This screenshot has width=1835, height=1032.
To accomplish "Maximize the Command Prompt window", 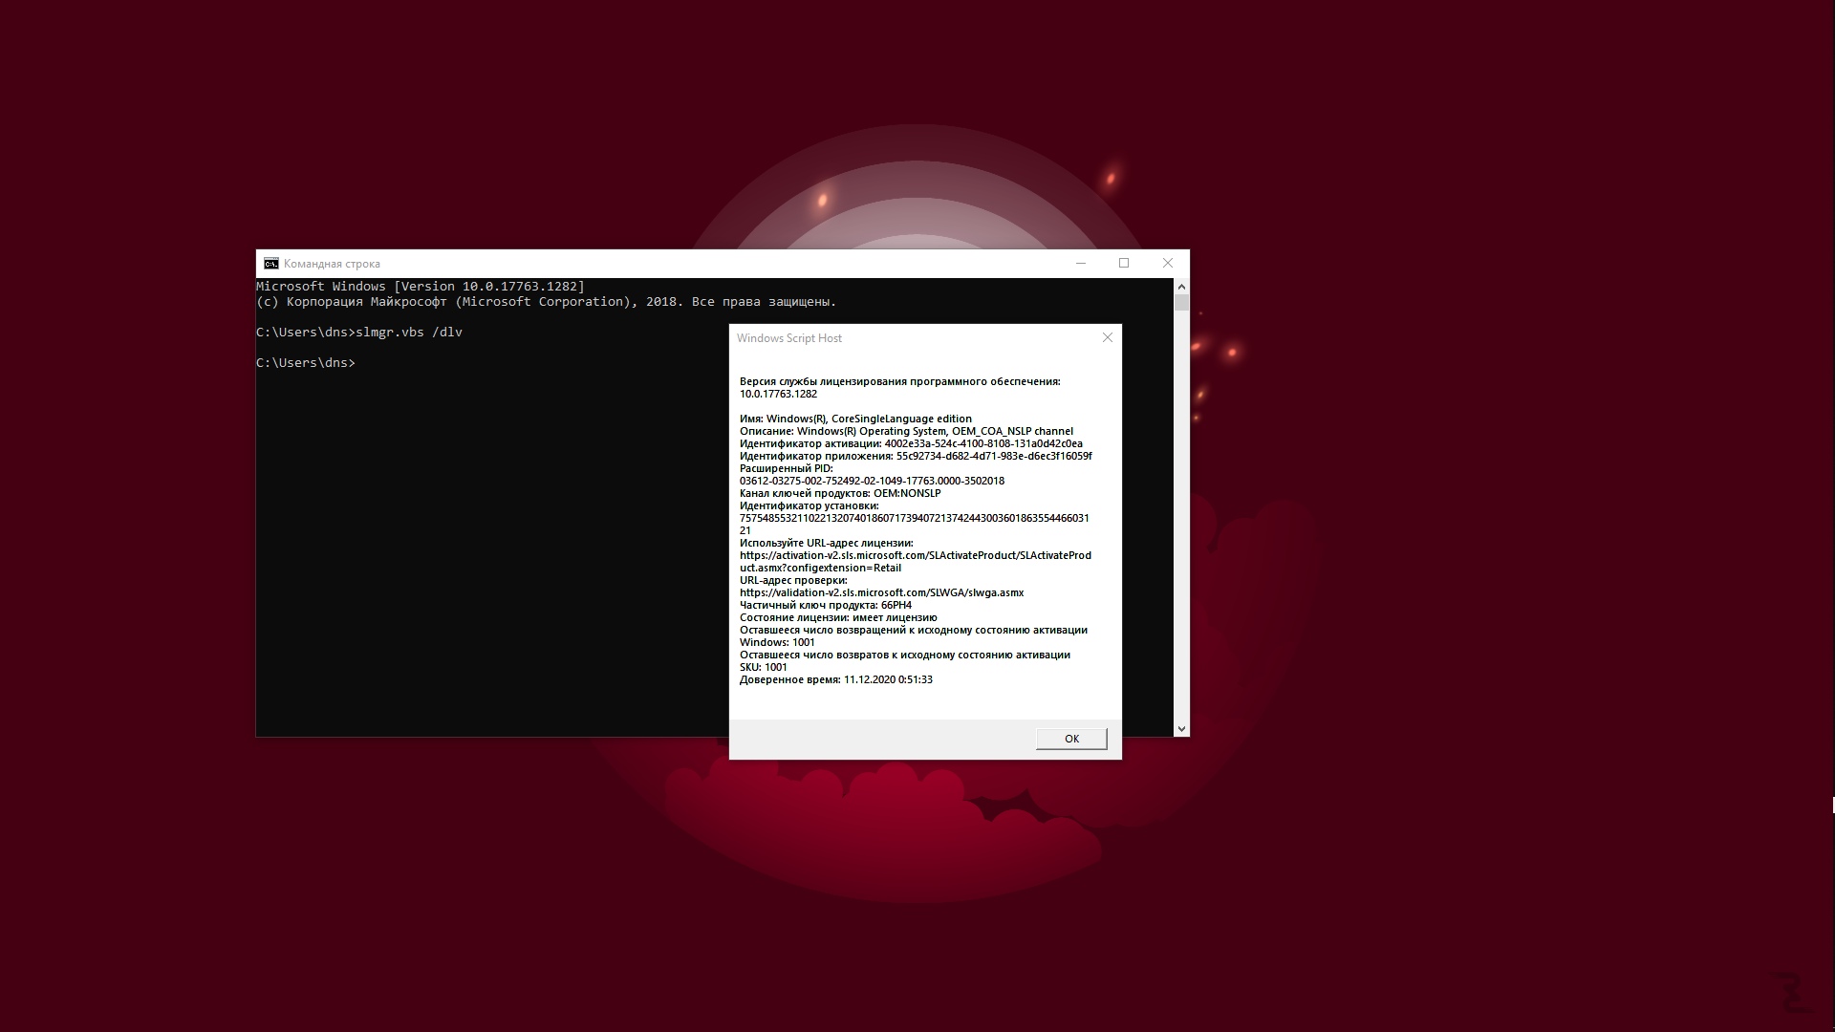I will [1124, 264].
